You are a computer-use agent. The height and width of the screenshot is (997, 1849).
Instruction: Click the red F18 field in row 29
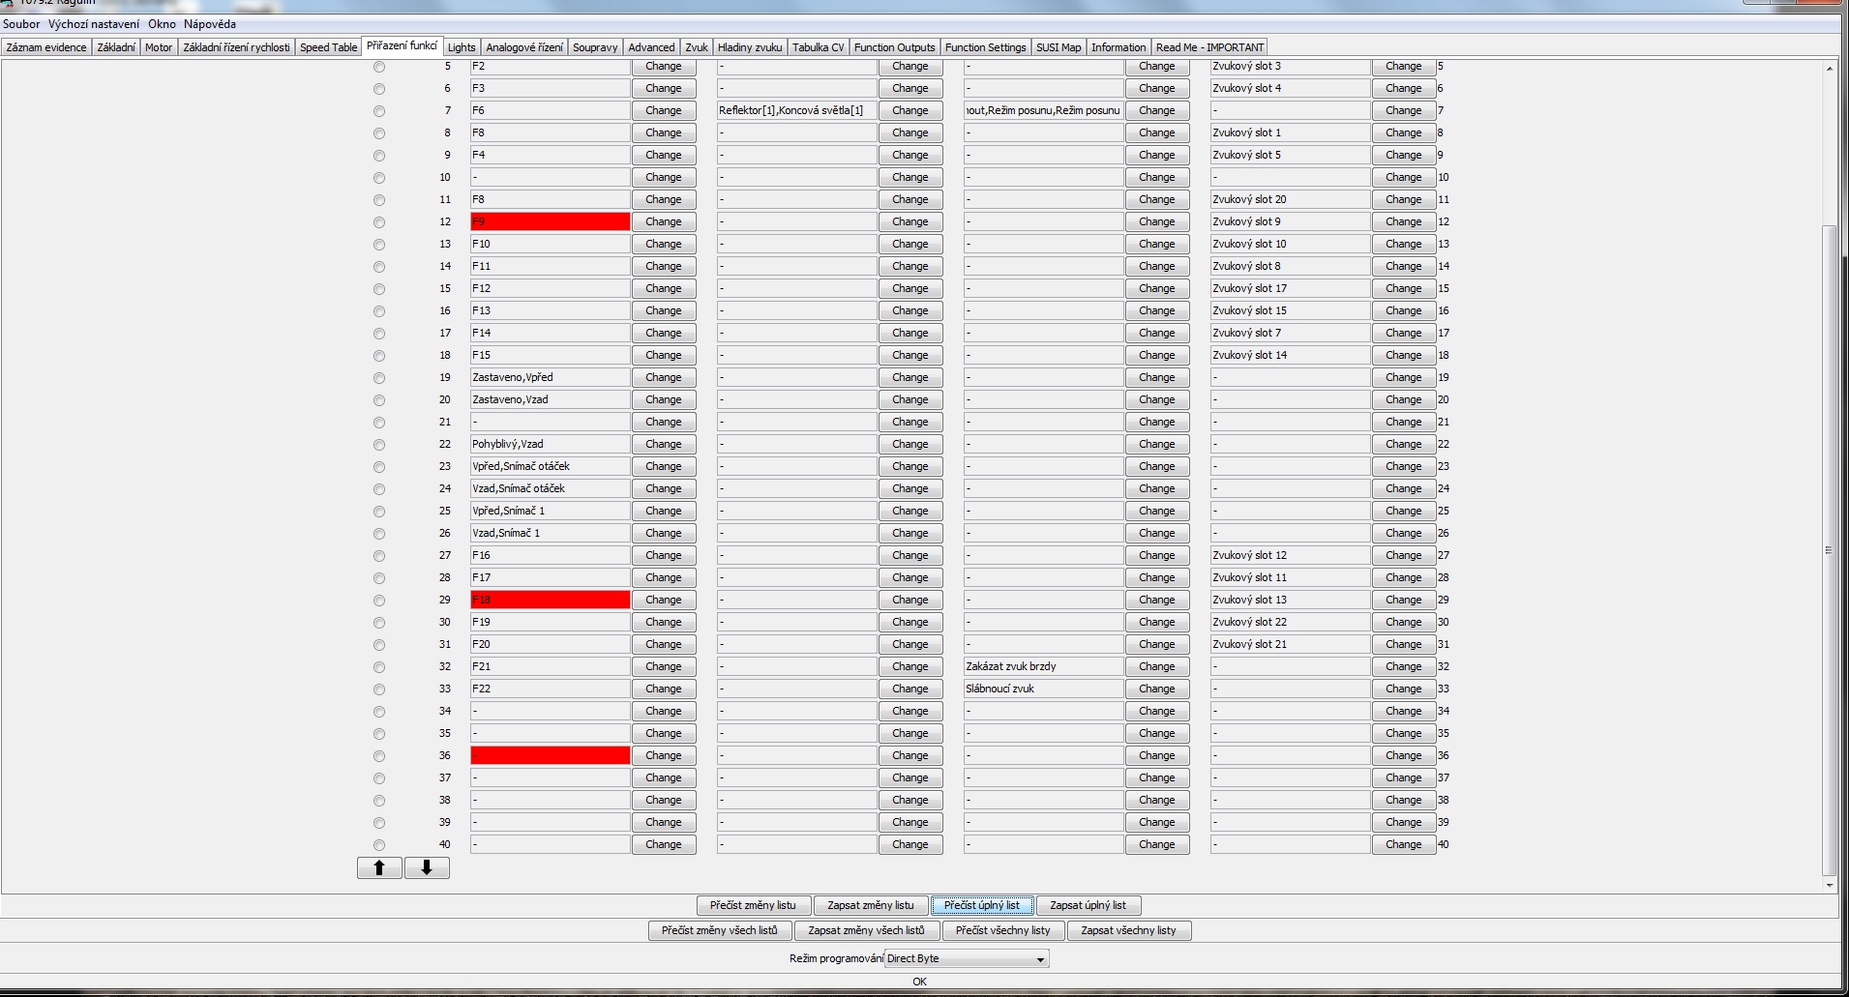550,601
